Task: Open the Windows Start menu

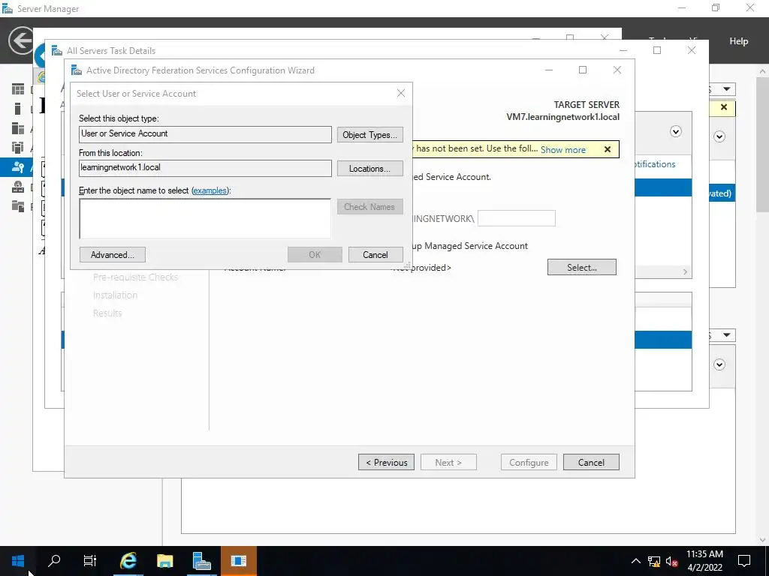Action: tap(18, 560)
